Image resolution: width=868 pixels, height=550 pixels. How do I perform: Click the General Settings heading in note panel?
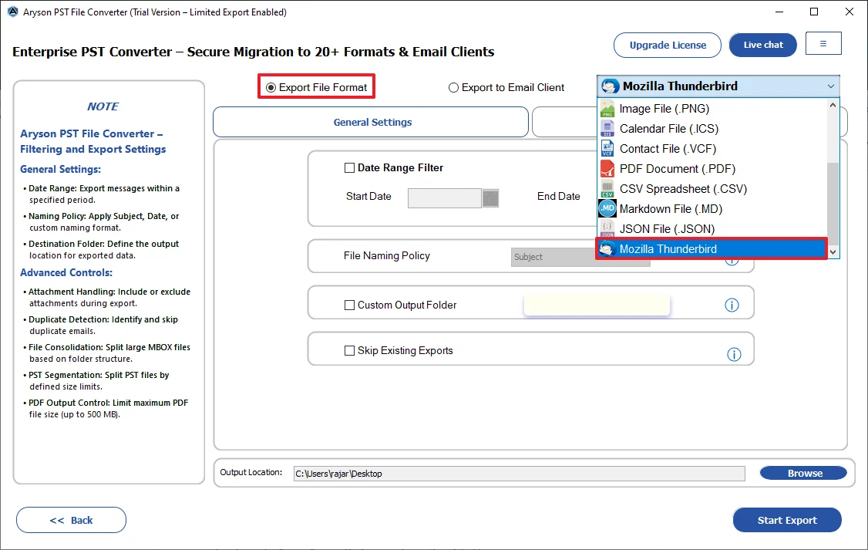pos(60,170)
